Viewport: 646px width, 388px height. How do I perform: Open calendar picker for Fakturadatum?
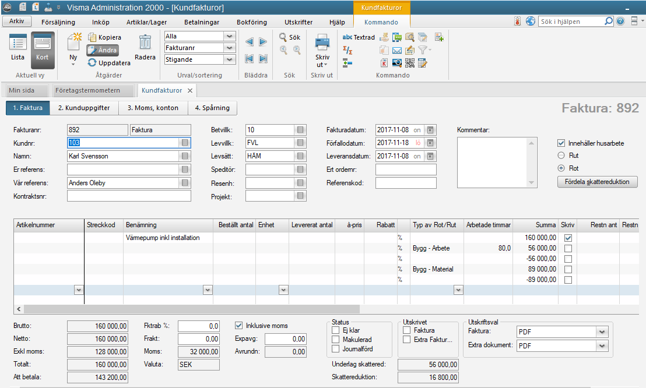pyautogui.click(x=430, y=130)
